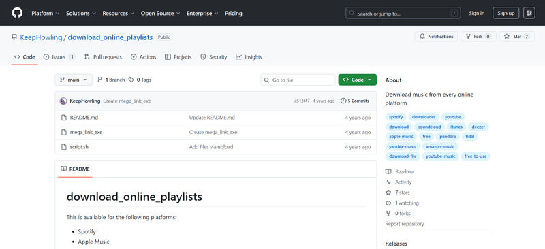
Task: Open the KeepHowling owner link
Action: click(41, 37)
